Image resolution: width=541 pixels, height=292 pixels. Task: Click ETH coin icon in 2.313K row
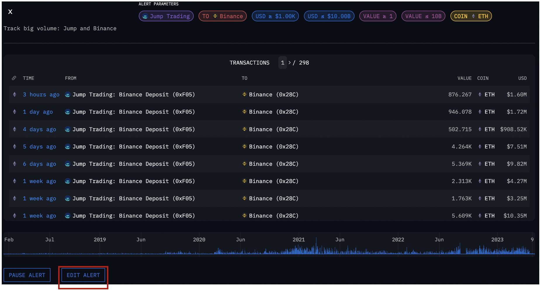click(x=480, y=181)
